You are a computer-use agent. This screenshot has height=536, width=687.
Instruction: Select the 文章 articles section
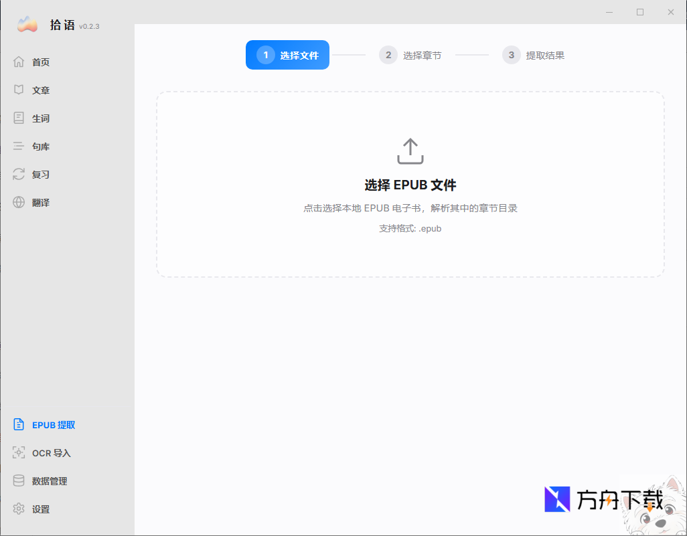tap(40, 90)
